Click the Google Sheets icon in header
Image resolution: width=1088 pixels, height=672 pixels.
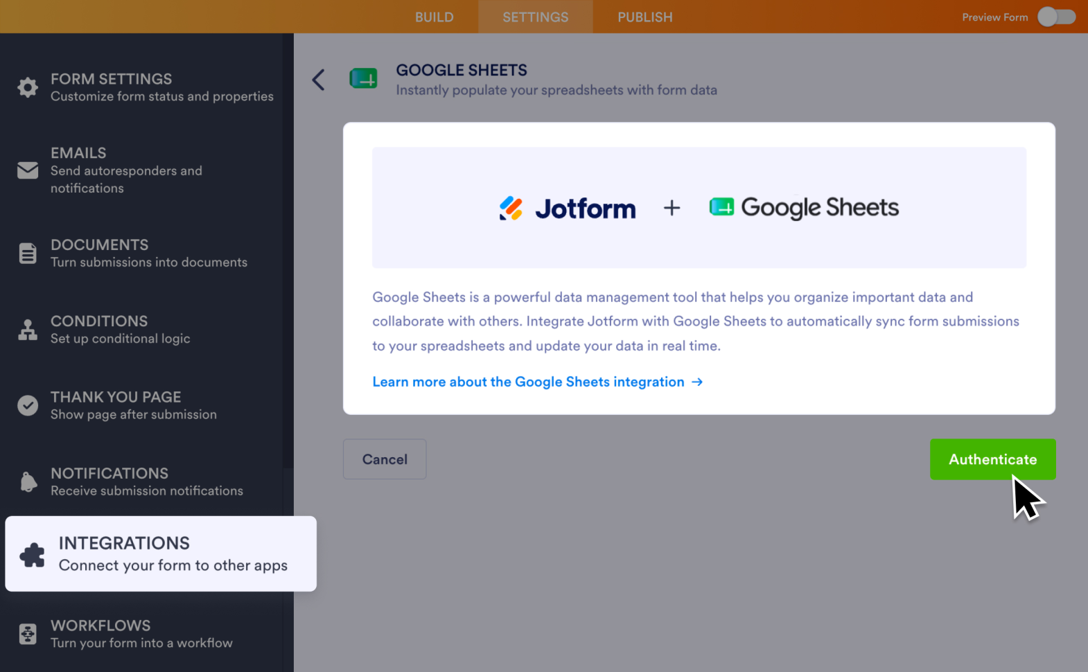click(363, 79)
